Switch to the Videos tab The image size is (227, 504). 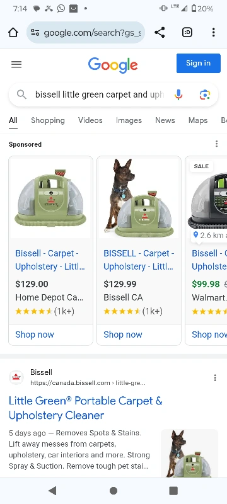pos(90,120)
